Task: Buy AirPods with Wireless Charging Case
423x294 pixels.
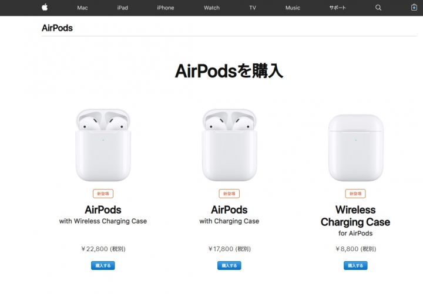Action: tap(103, 265)
